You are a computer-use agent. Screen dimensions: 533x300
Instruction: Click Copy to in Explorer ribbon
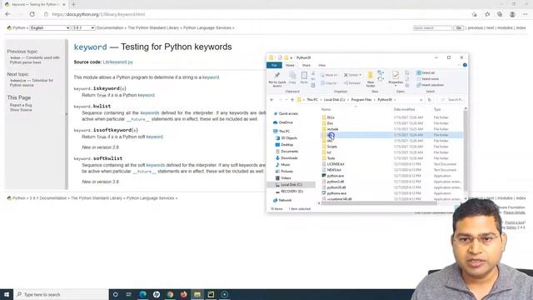(x=329, y=83)
